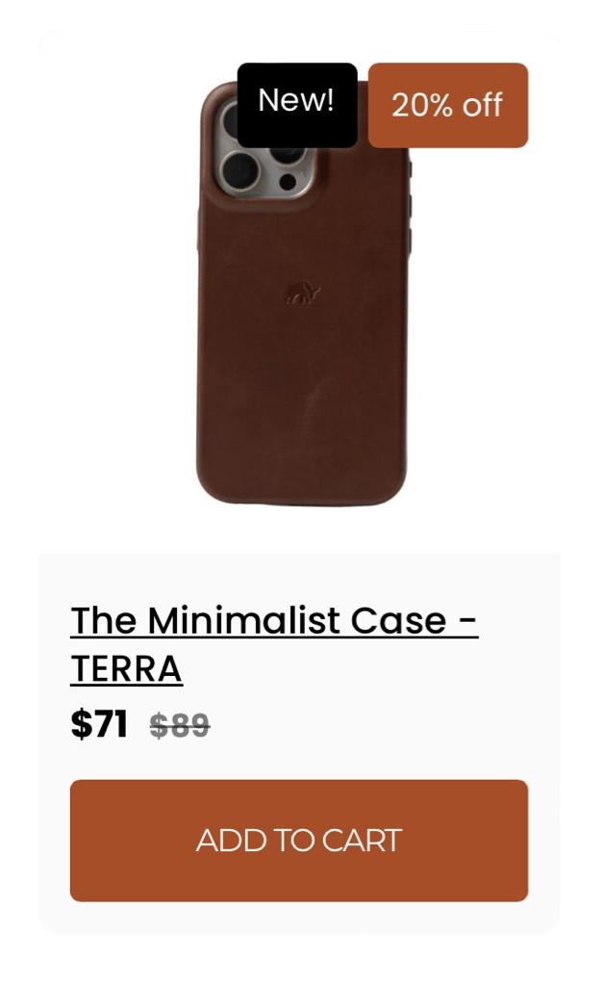604x986 pixels.
Task: Click the bottom edge of the leather case
Action: click(301, 500)
